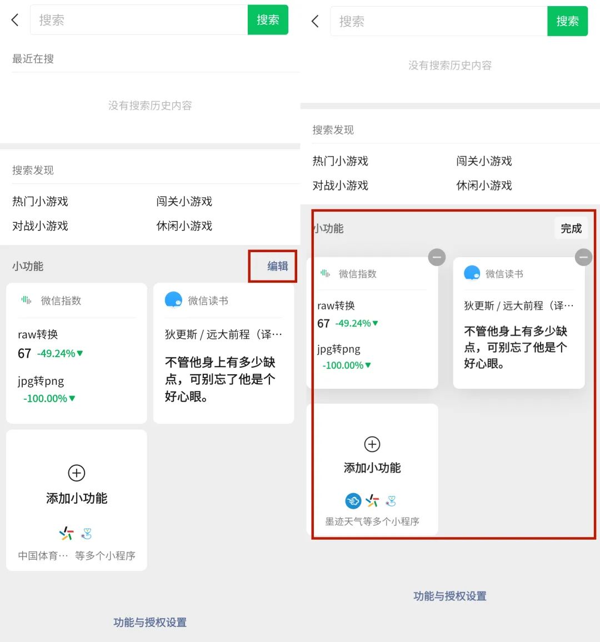Click the 微信读书 icon in the edit panel
600x642 pixels.
click(x=472, y=273)
